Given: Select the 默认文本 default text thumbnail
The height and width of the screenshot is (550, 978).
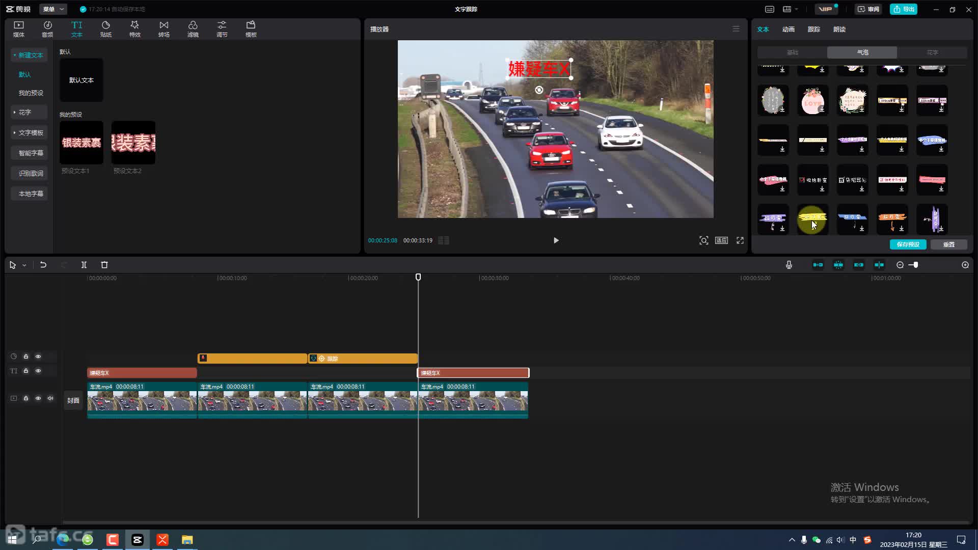Looking at the screenshot, I should point(81,80).
